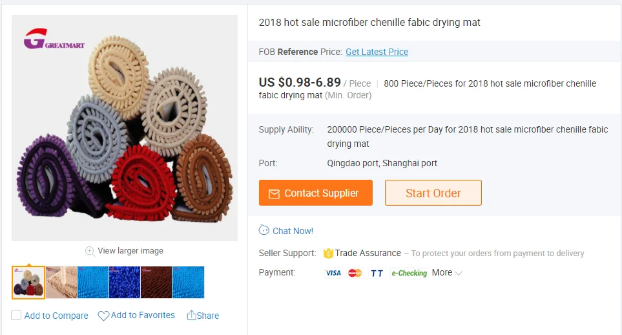622x335 pixels.
Task: Click the e-Checking payment icon
Action: click(x=409, y=273)
